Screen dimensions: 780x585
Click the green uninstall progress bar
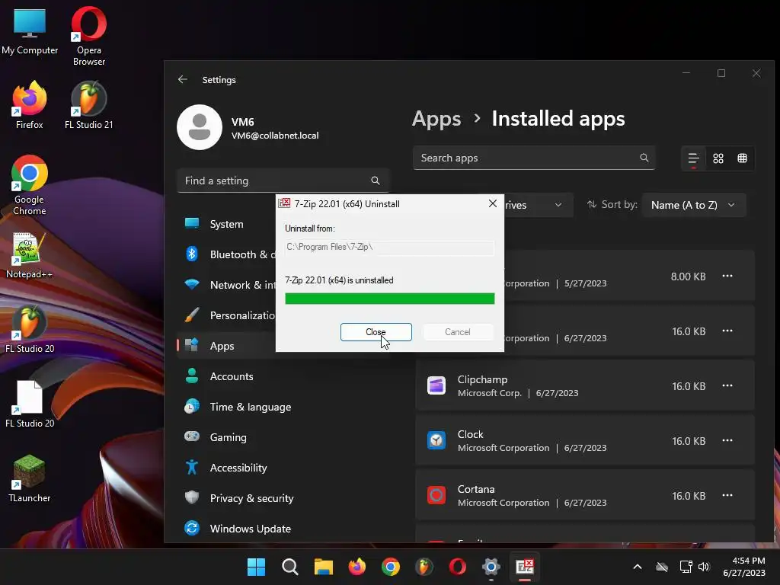tap(389, 299)
